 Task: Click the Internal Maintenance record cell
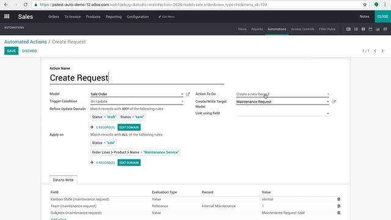[219, 206]
